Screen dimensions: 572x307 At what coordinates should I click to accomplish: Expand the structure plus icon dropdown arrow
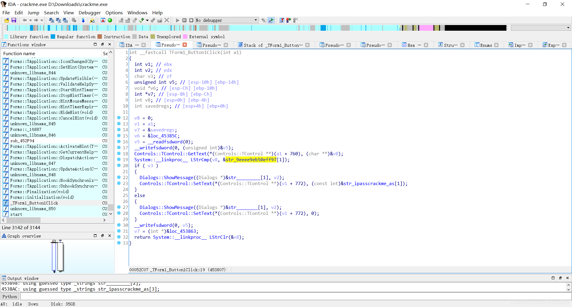[147, 20]
